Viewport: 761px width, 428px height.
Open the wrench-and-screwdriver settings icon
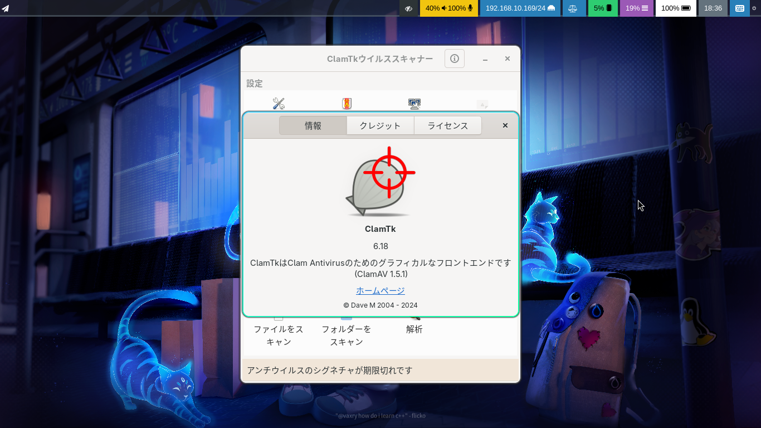279,104
